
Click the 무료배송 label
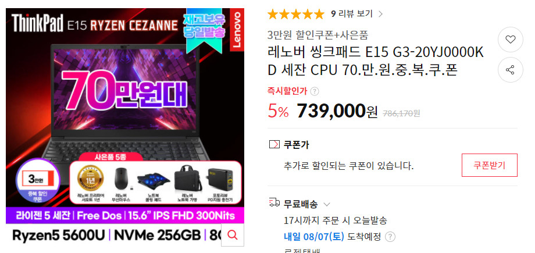coord(301,204)
